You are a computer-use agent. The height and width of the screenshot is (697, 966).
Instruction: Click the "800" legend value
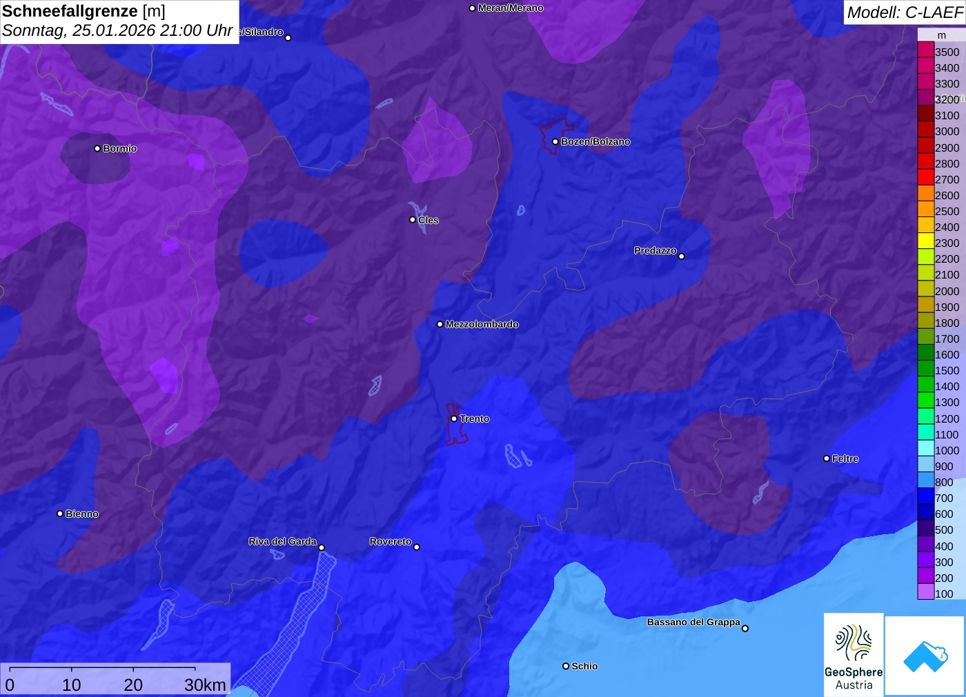coord(944,482)
